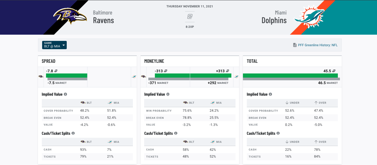Click the Thursday November 11, 2021 date
The image size is (377, 165).
coord(190,6)
